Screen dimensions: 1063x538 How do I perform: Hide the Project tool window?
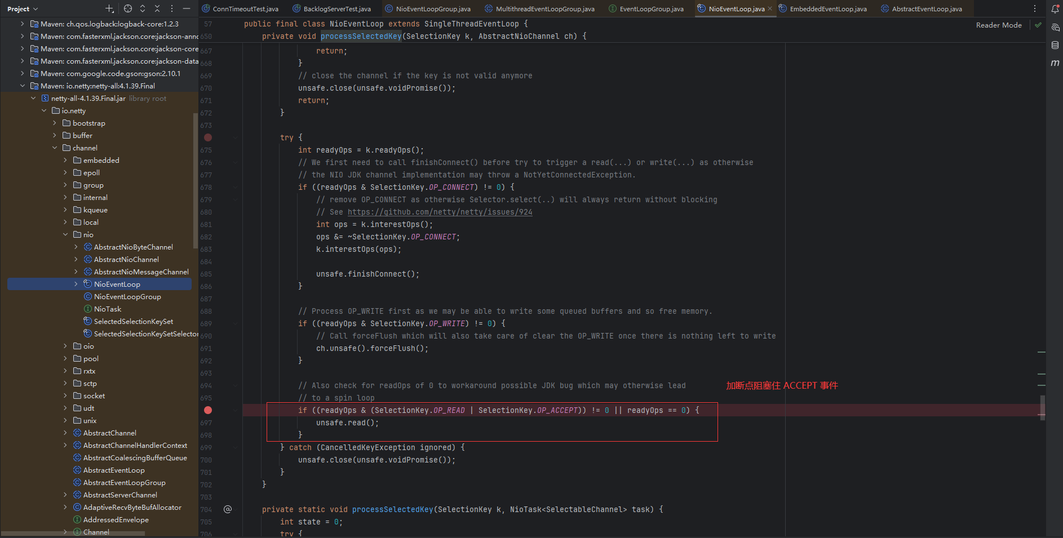[x=187, y=8]
